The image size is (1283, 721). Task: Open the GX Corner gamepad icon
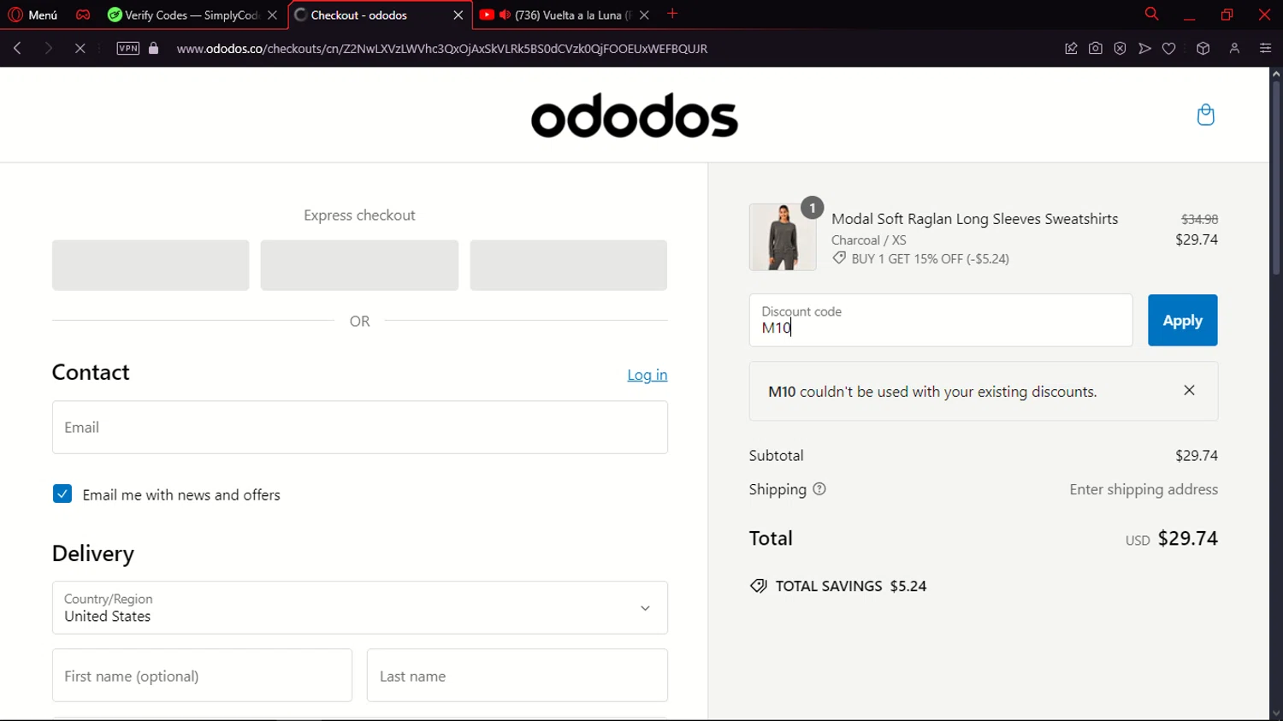83,15
